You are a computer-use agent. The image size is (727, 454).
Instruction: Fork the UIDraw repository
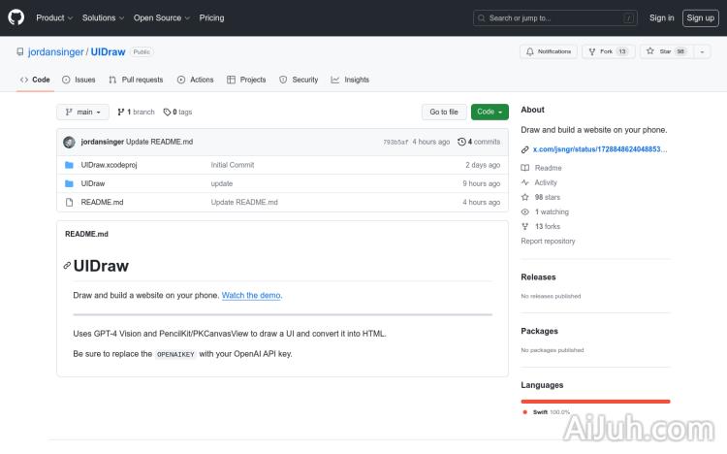click(601, 51)
